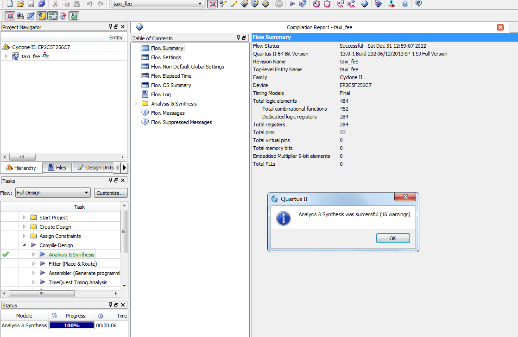Screen dimensions: 518x337
Task: Open the taxi_fee revision dropdown
Action: click(200, 4)
